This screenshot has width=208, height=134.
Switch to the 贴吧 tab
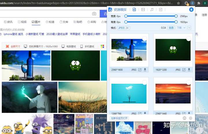click(x=78, y=22)
